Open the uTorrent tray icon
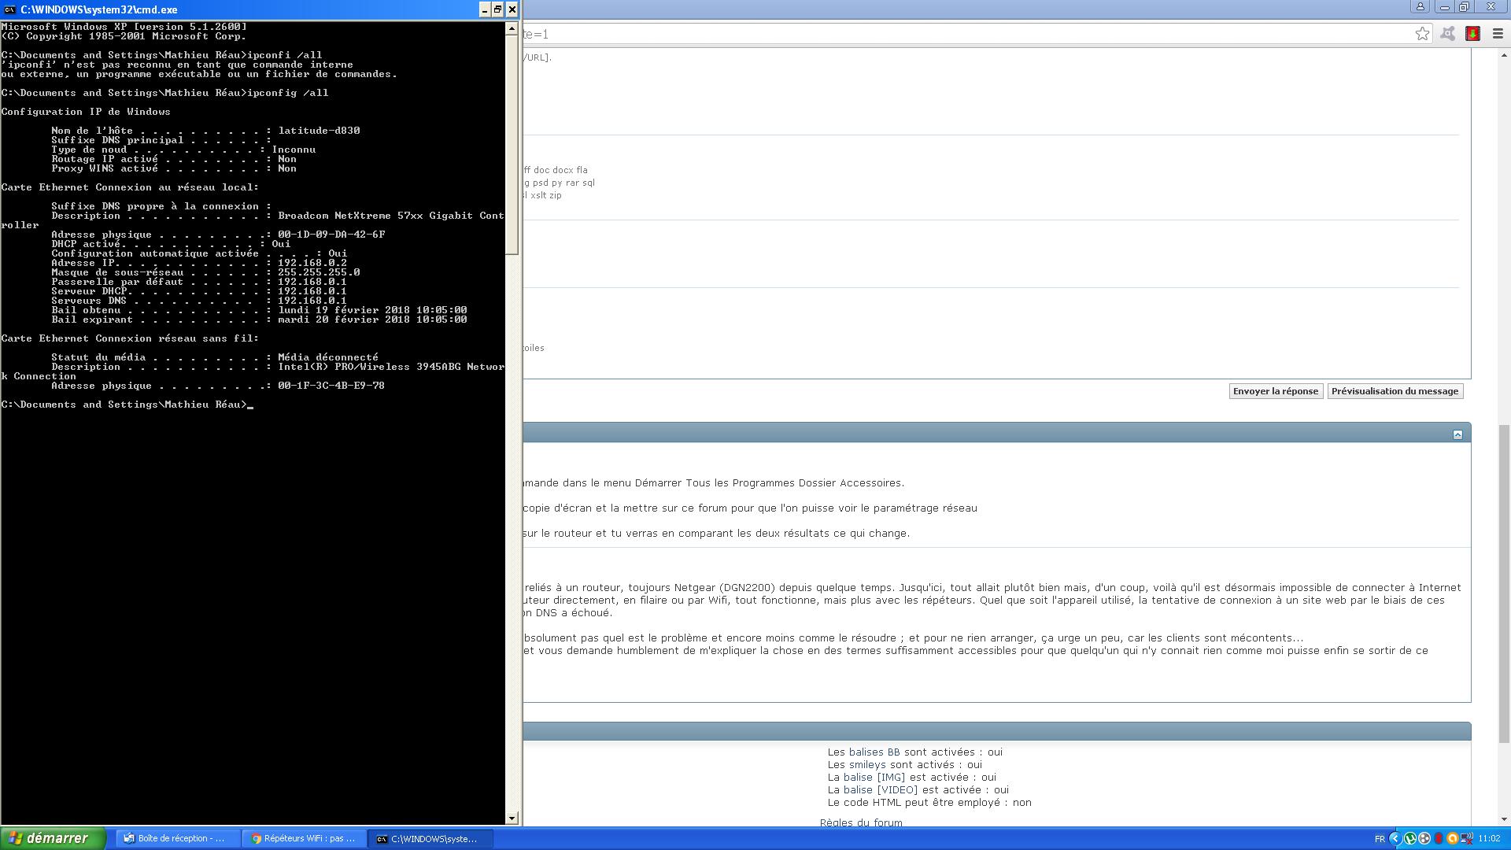The image size is (1511, 850). 1410,838
